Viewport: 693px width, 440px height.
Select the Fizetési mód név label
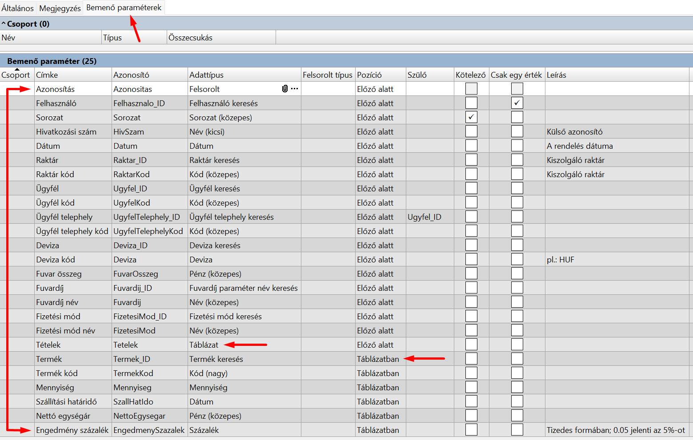pyautogui.click(x=73, y=330)
